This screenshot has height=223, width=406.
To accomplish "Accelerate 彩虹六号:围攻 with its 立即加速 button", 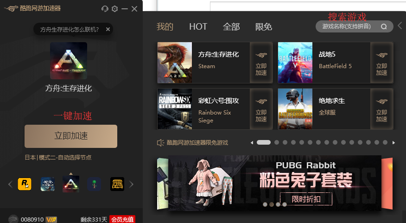I will [261, 109].
